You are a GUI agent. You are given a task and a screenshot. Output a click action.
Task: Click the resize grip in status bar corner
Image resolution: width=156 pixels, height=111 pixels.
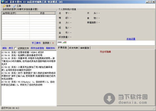coord(154,108)
